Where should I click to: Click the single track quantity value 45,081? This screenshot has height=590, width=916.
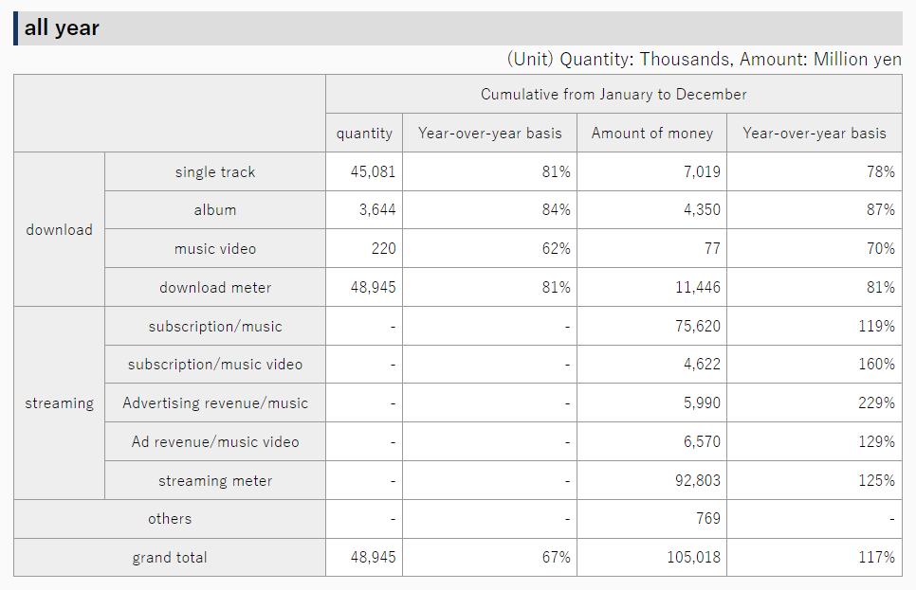pos(373,172)
